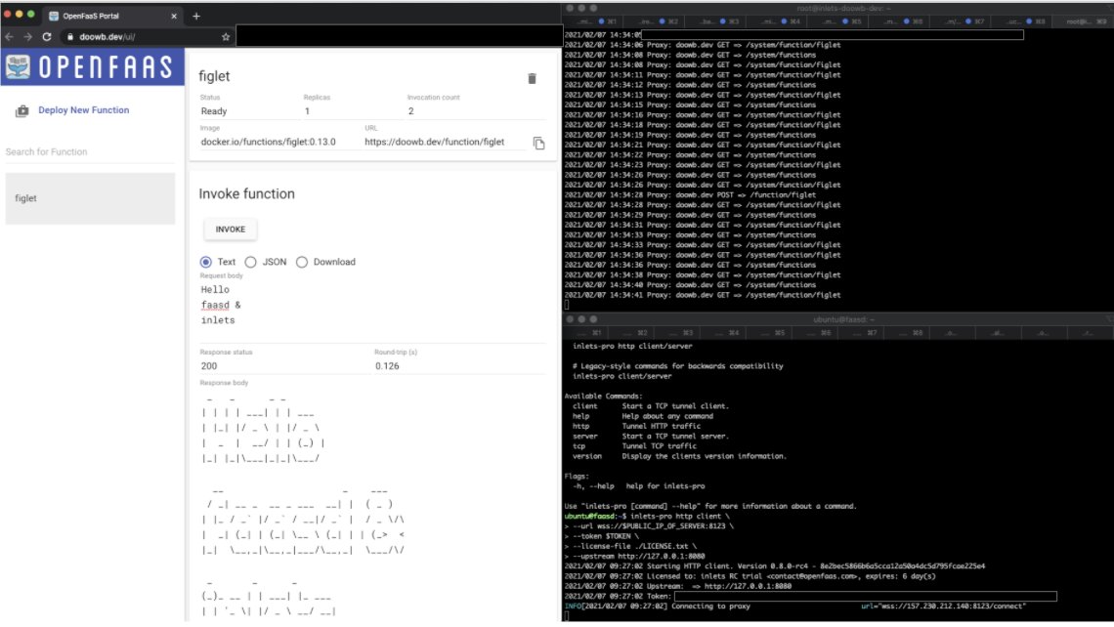Select the JSON response radio button
Screen dimensions: 1114x627
(251, 262)
